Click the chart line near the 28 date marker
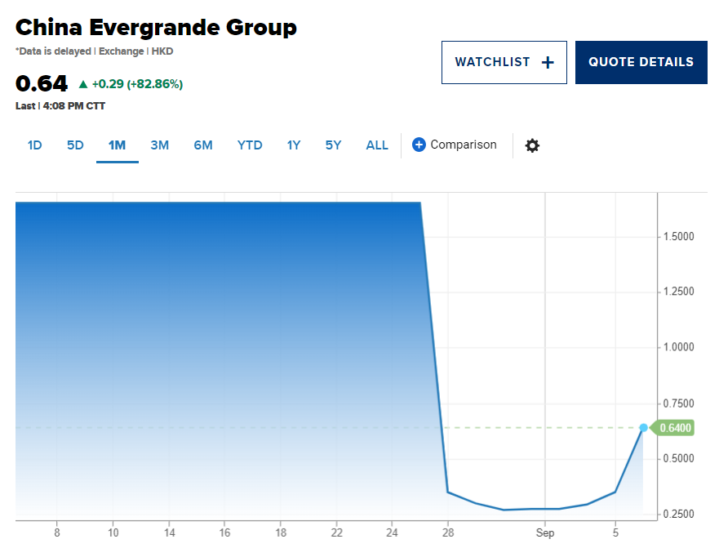 click(448, 492)
